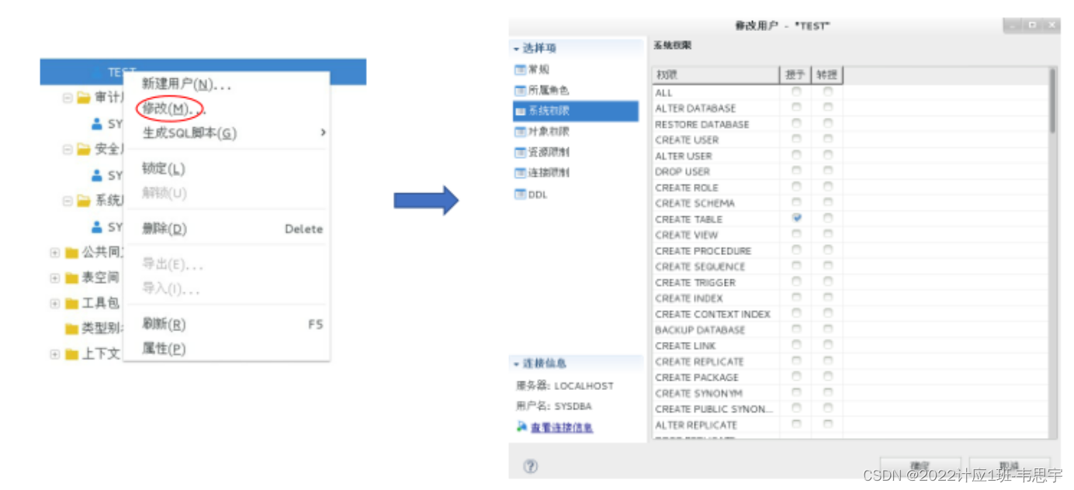
Task: Click the help question mark icon
Action: tap(528, 465)
